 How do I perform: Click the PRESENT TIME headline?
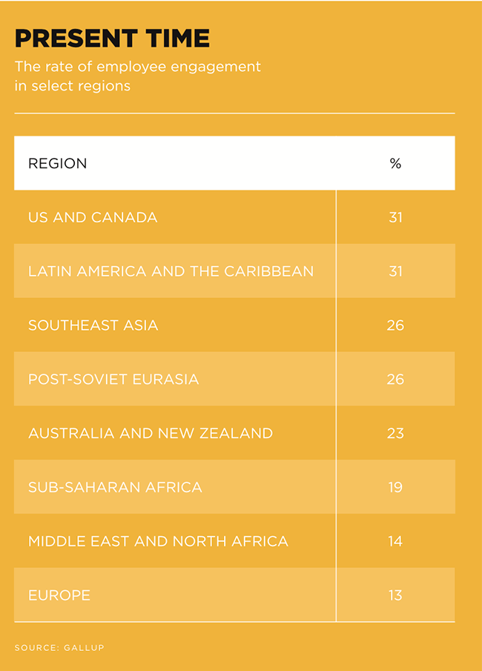112,38
